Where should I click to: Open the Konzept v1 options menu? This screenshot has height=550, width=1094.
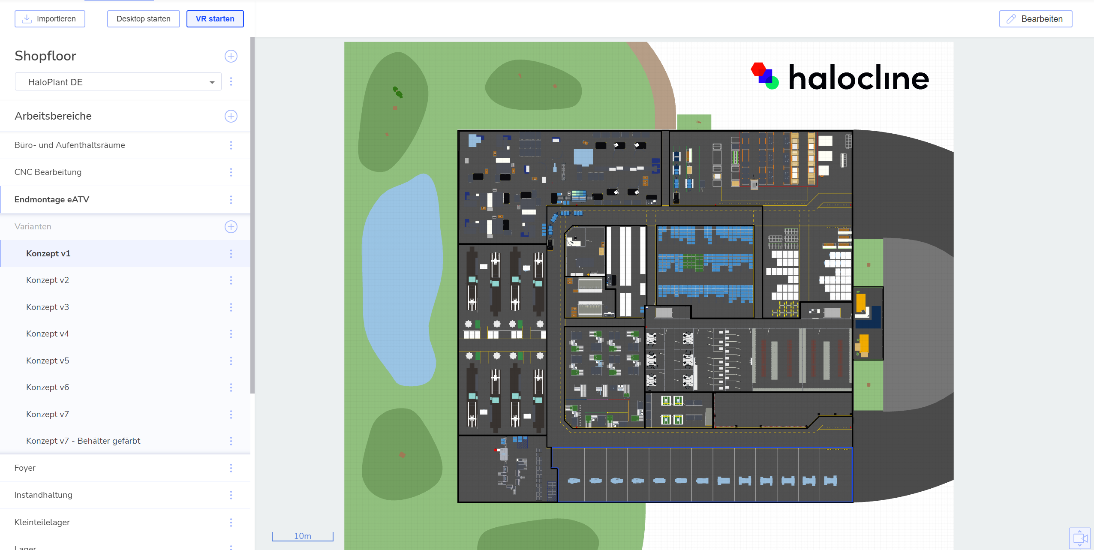(x=231, y=253)
